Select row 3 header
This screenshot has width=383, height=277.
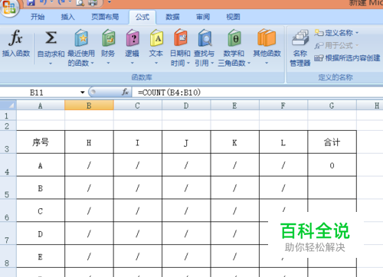click(8, 142)
